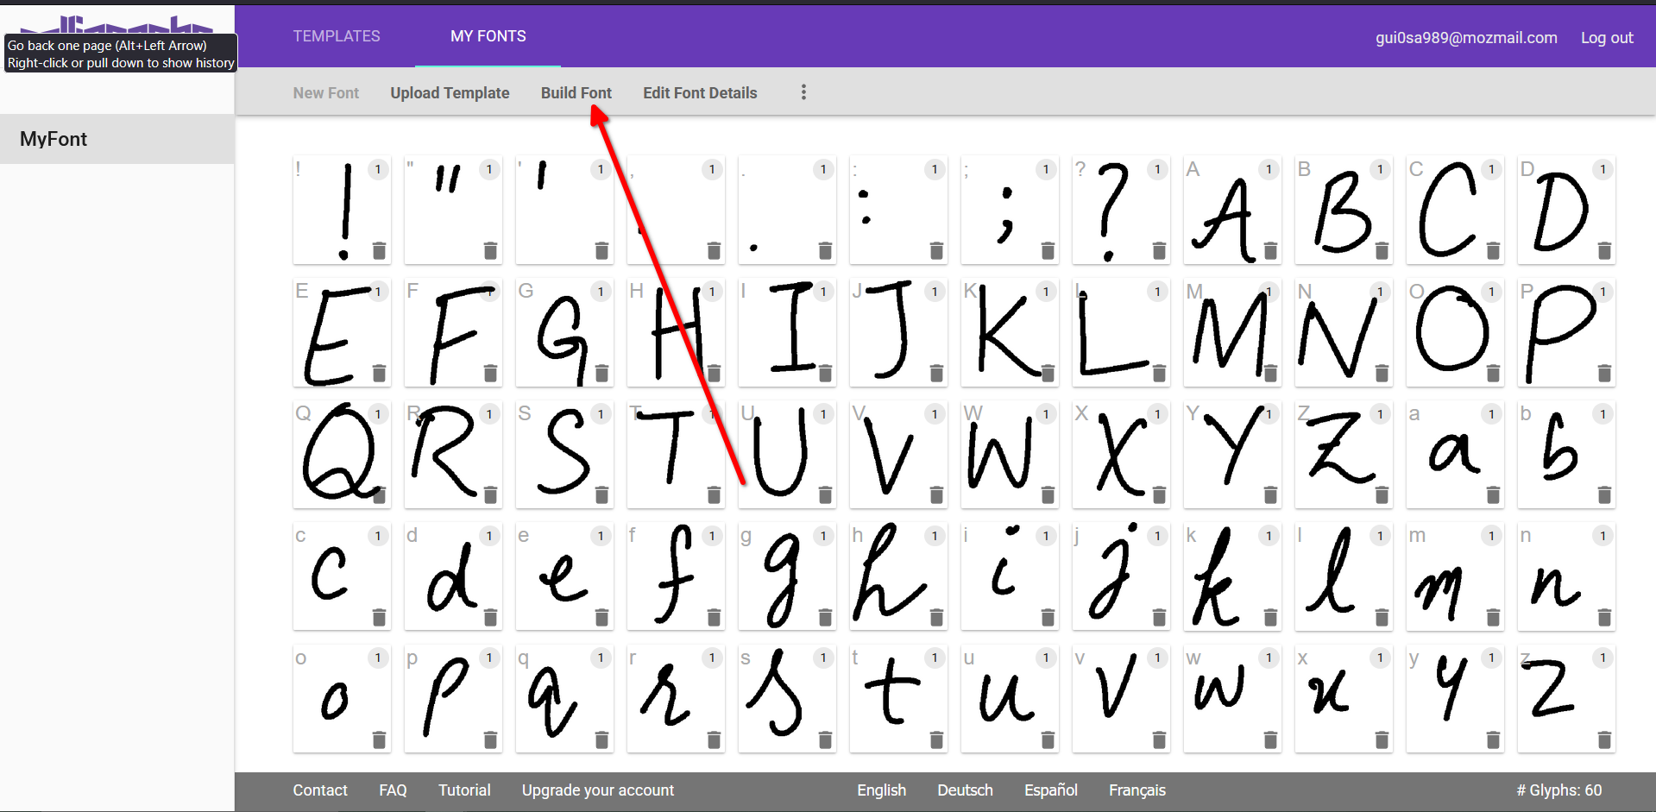Click Upgrade your account link

pos(598,790)
